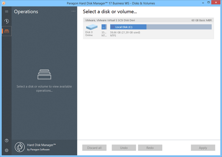Click the Paragon app icon in title bar
This screenshot has height=157, width=222.
pyautogui.click(x=4, y=3)
